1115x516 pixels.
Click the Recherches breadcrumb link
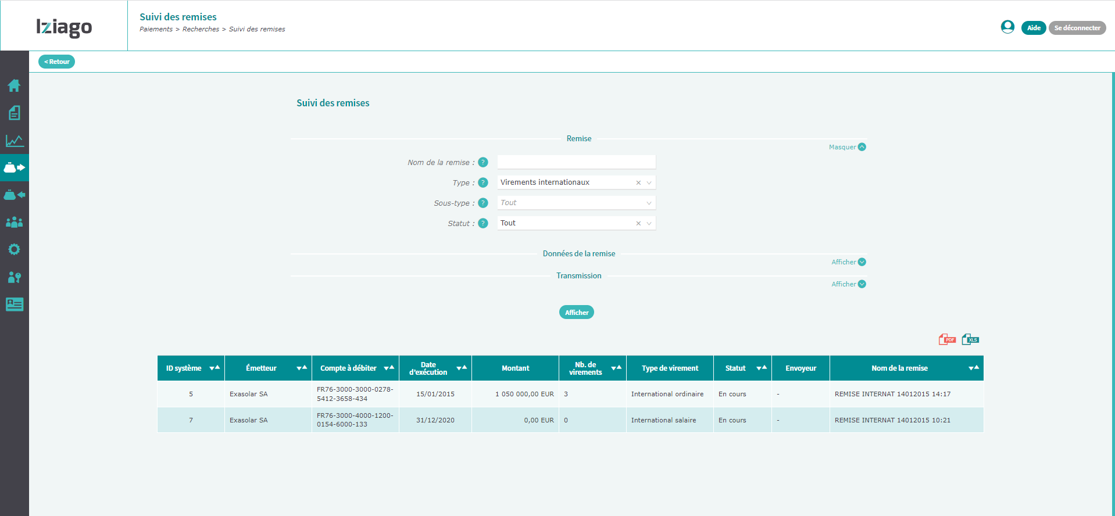(201, 29)
